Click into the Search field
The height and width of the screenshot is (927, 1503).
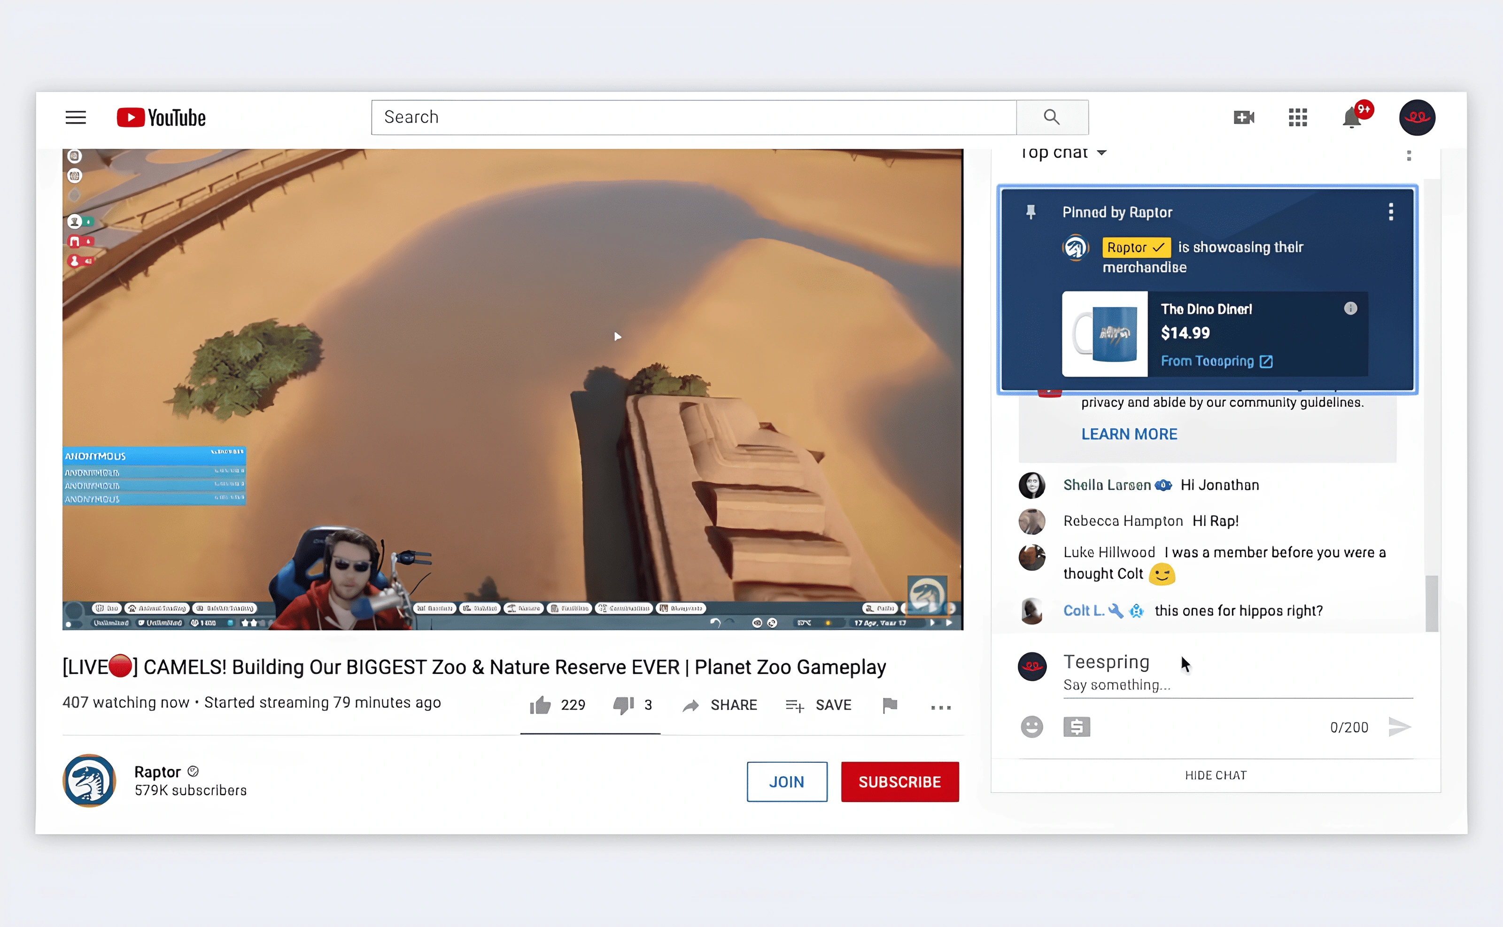click(694, 117)
